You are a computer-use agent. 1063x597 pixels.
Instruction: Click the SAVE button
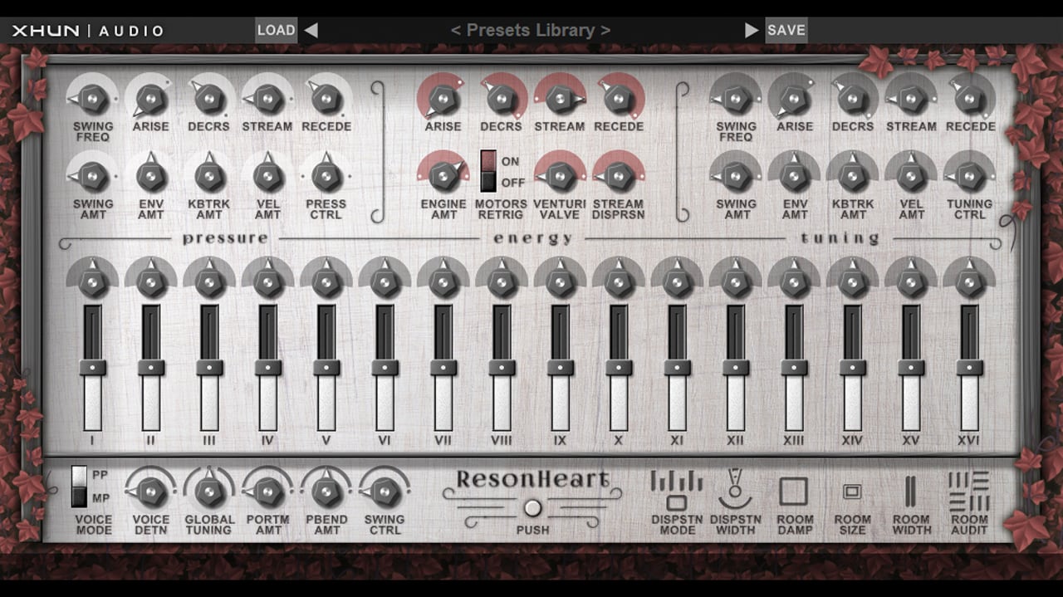786,31
